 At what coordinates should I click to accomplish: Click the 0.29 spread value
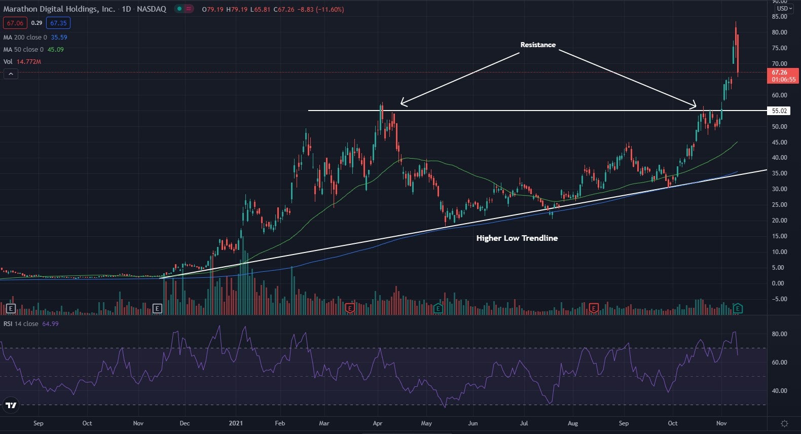click(x=37, y=23)
